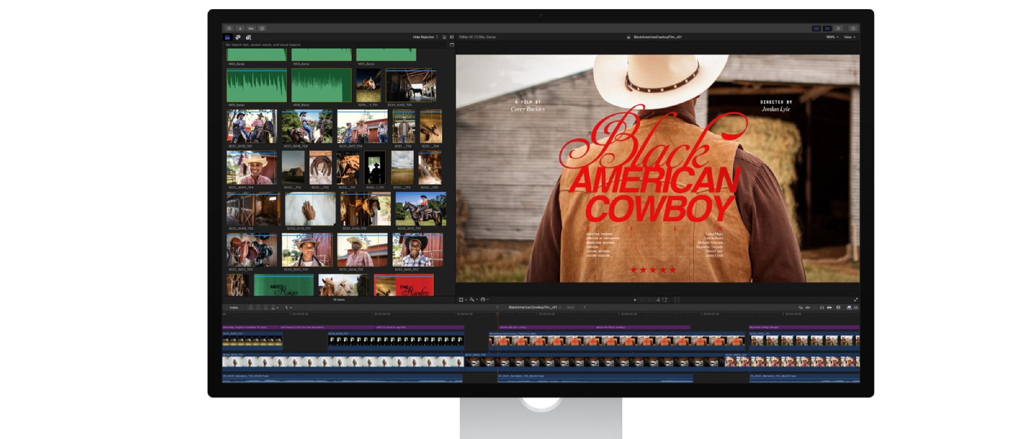Select the SC01_SH16_T02 riders clip thumbnail
Image resolution: width=1025 pixels, height=439 pixels.
pos(251,127)
